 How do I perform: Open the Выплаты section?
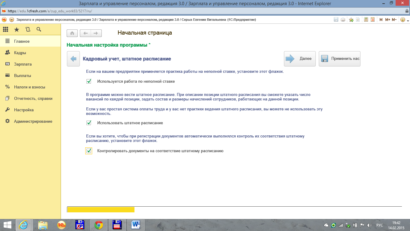click(x=30, y=75)
